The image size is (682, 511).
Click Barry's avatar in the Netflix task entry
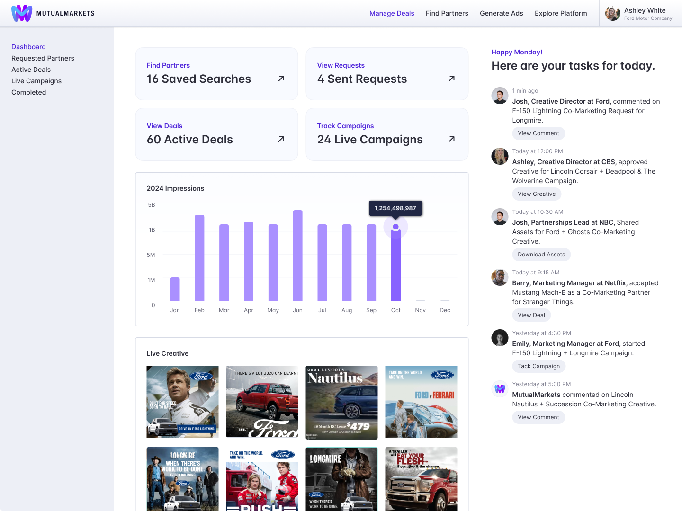pyautogui.click(x=500, y=277)
